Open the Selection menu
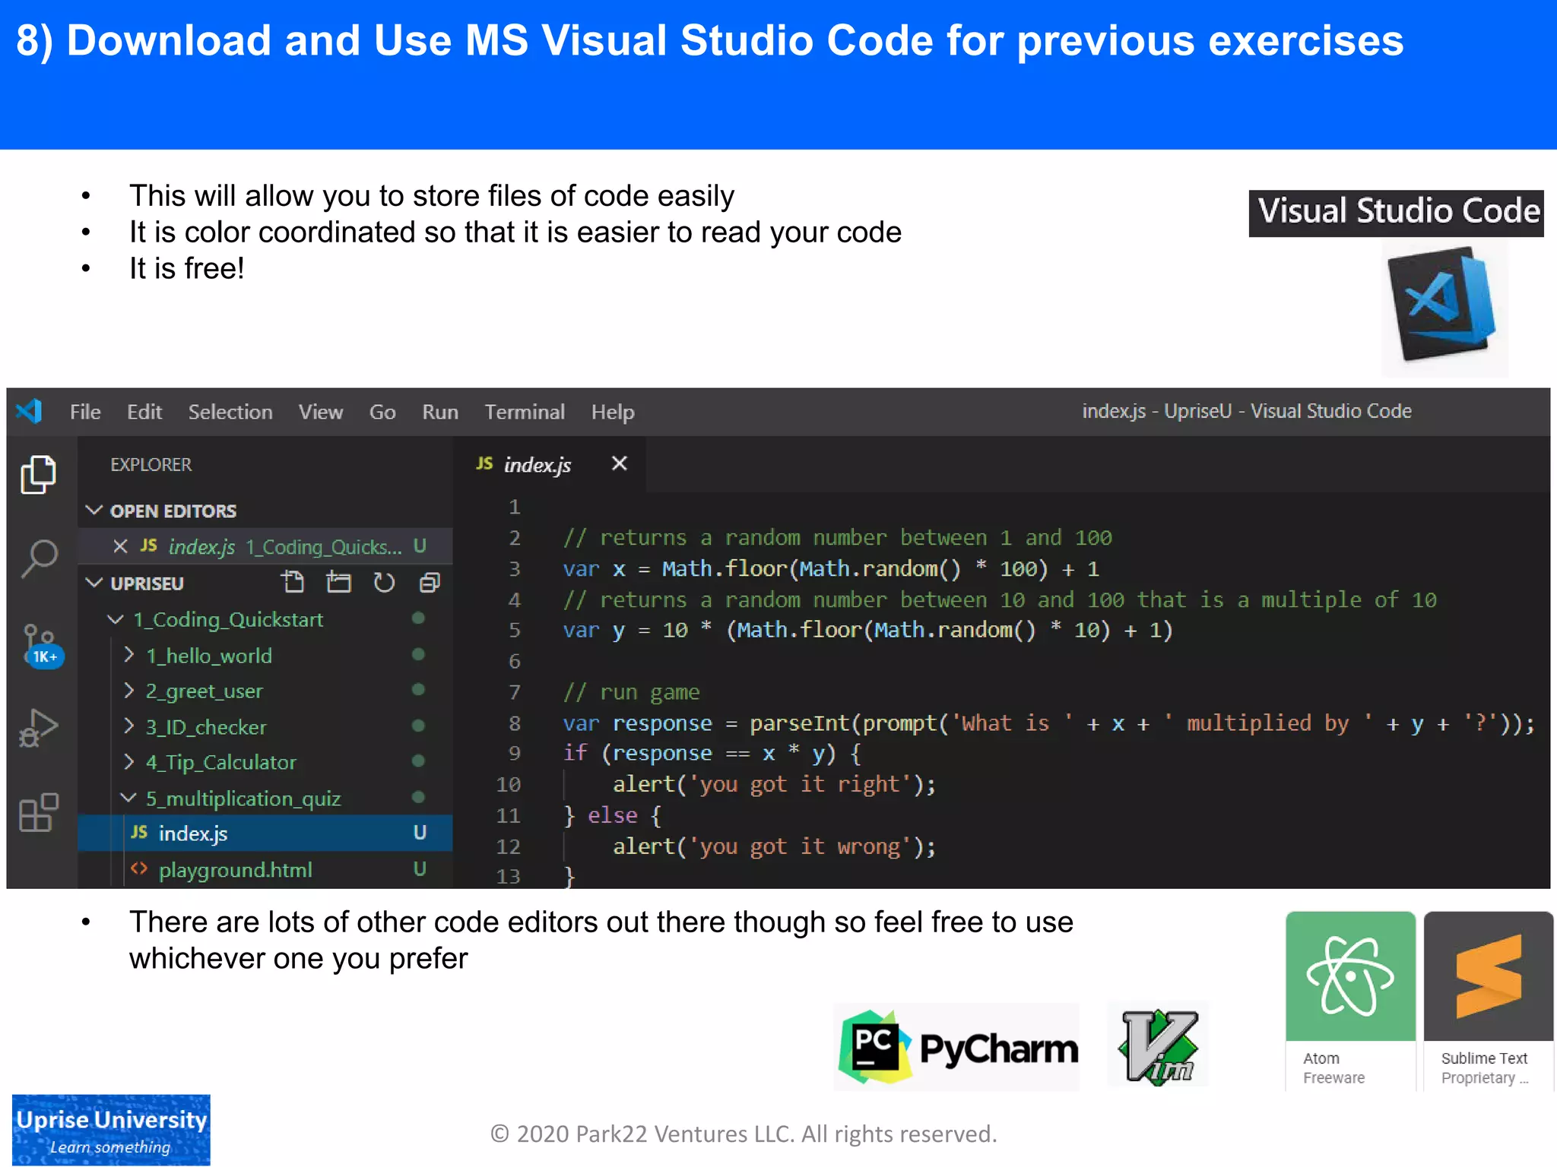The height and width of the screenshot is (1167, 1557). pyautogui.click(x=230, y=412)
